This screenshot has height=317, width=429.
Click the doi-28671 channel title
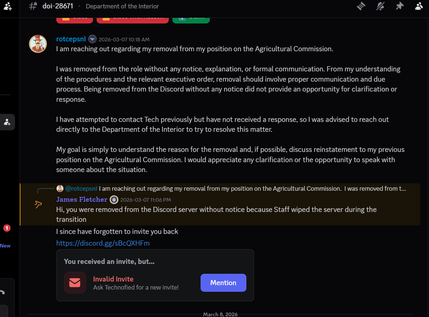point(58,6)
